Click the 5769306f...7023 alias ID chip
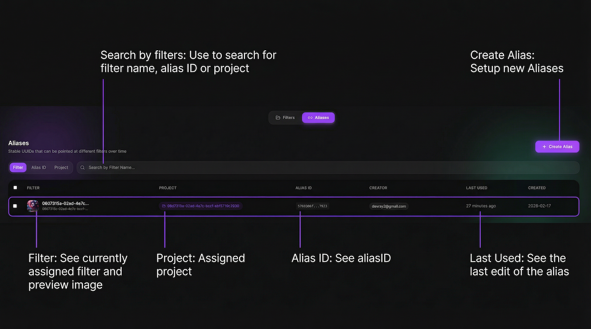Viewport: 591px width, 329px height. (312, 206)
